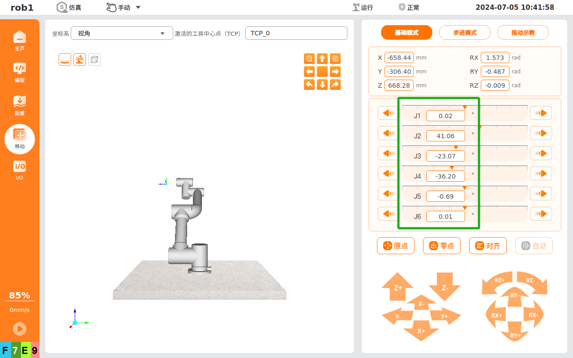This screenshot has width=573, height=358.
Task: Jog along X+ direction arrow
Action: (421, 331)
